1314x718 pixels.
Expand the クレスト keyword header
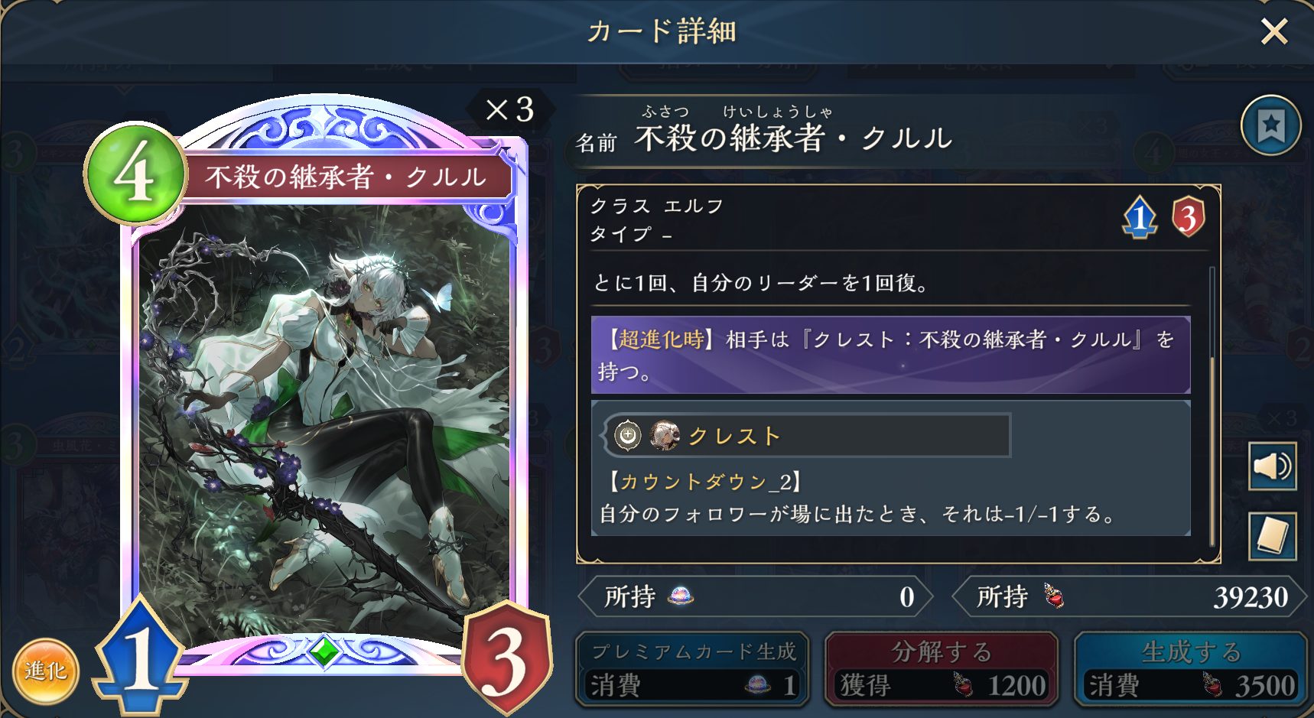pos(807,435)
